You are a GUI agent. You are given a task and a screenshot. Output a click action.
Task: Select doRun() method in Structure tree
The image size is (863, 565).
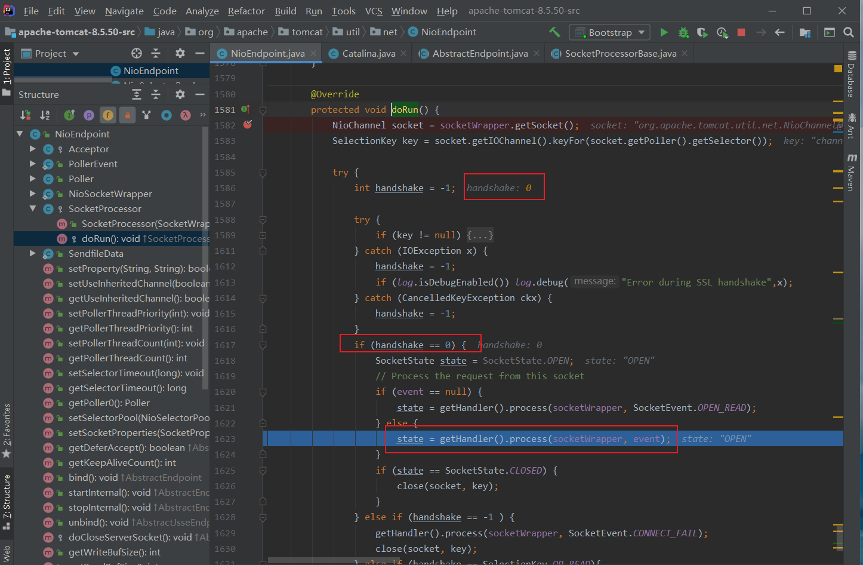[x=111, y=238]
